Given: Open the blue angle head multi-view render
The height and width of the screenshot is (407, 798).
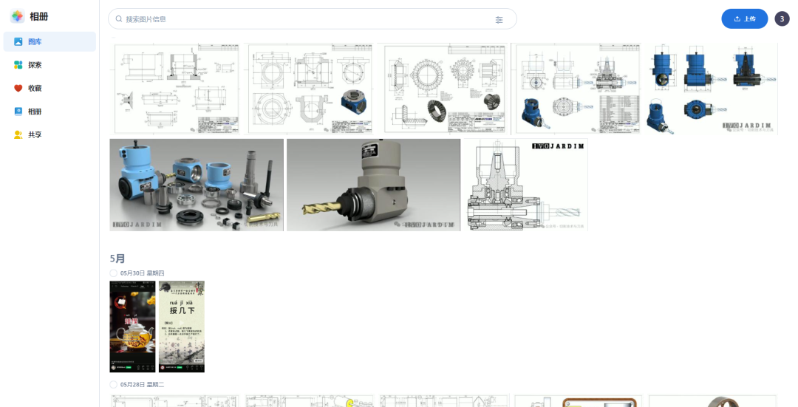Looking at the screenshot, I should (x=711, y=89).
